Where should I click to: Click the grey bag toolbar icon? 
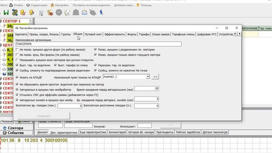click(x=76, y=12)
